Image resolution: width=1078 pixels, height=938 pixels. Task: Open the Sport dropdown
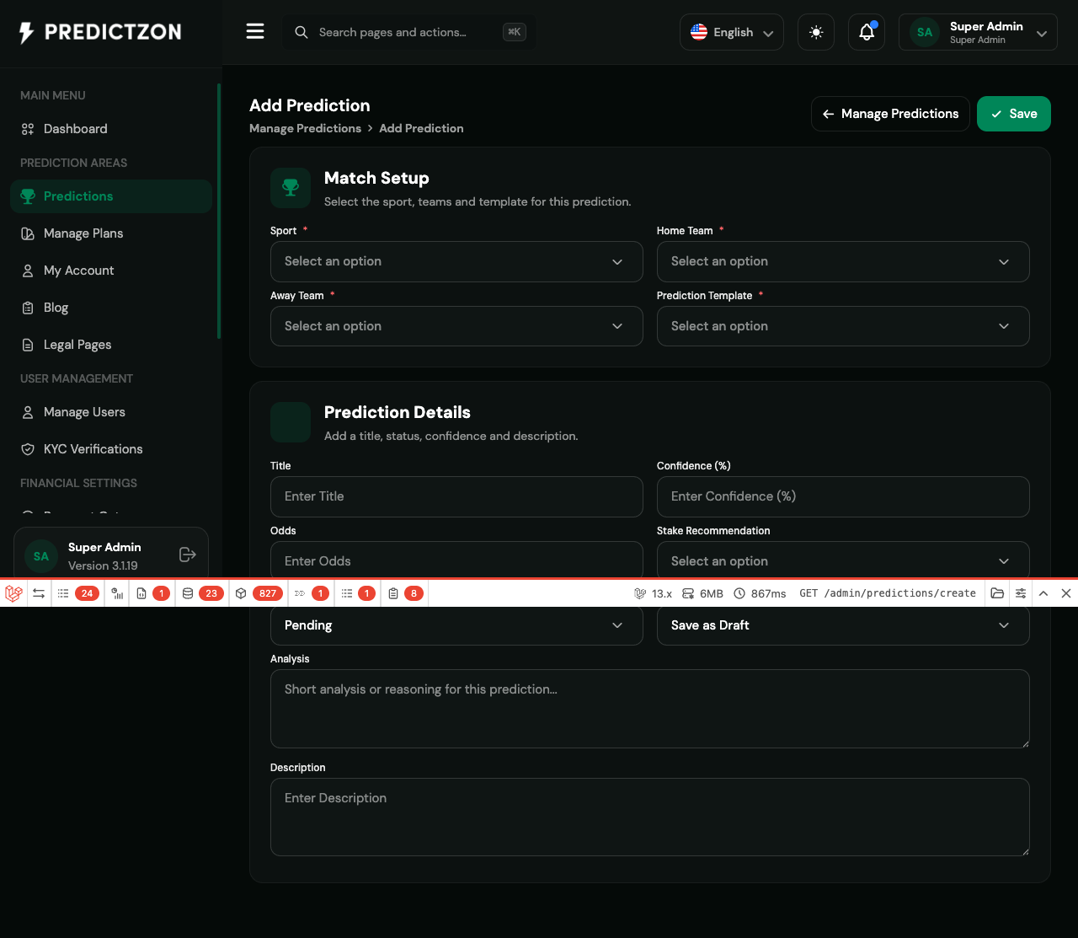tap(456, 261)
